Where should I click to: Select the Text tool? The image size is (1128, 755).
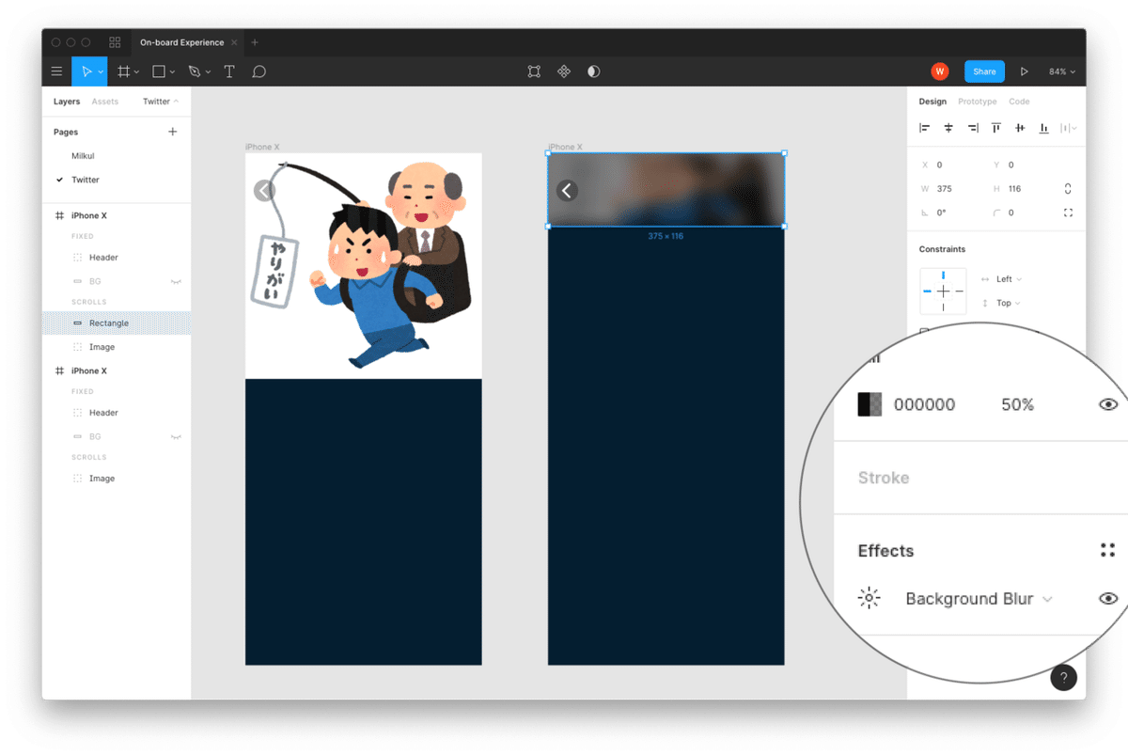[229, 71]
